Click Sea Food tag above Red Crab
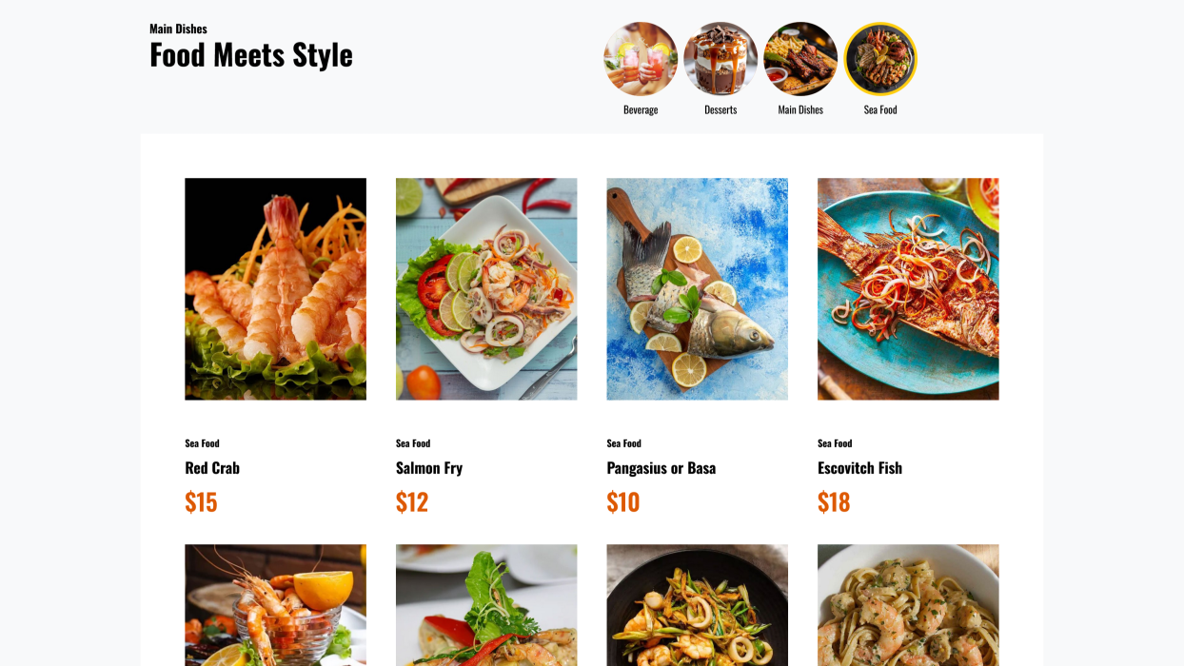Screen dimensions: 1184x666 (x=202, y=443)
